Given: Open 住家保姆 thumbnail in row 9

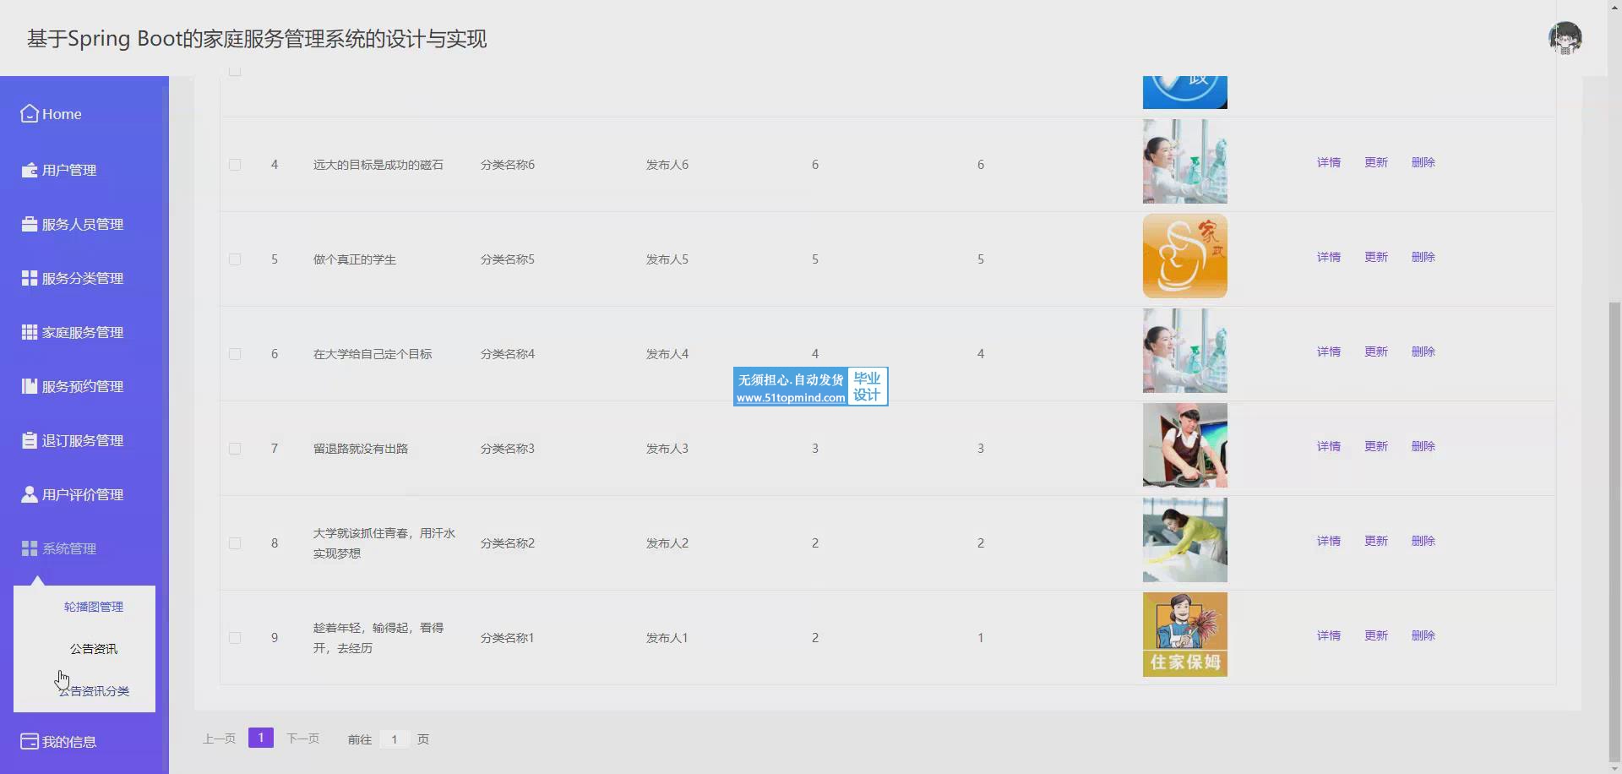Looking at the screenshot, I should (x=1185, y=635).
